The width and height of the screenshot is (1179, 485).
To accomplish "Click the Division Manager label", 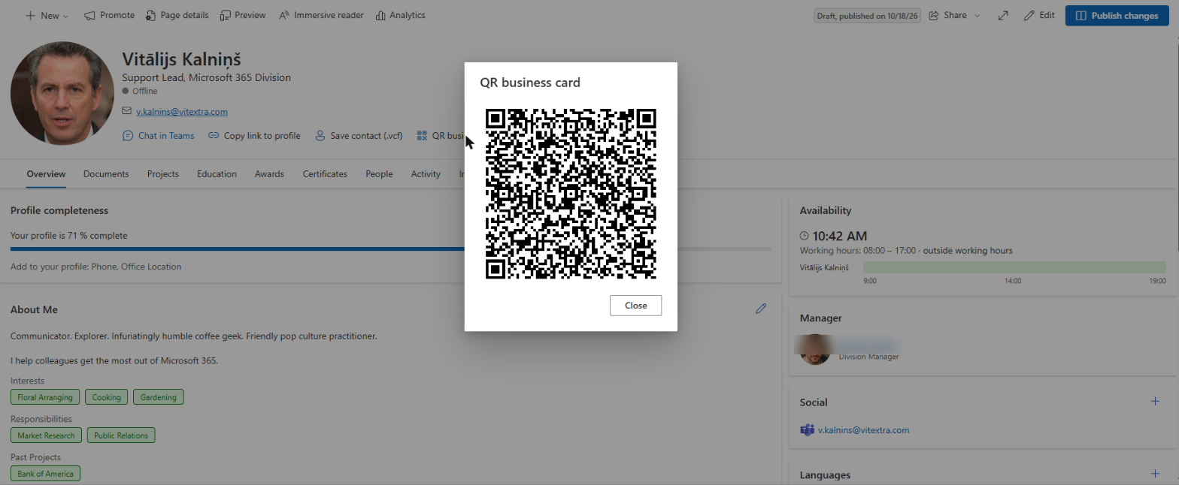I will 868,357.
